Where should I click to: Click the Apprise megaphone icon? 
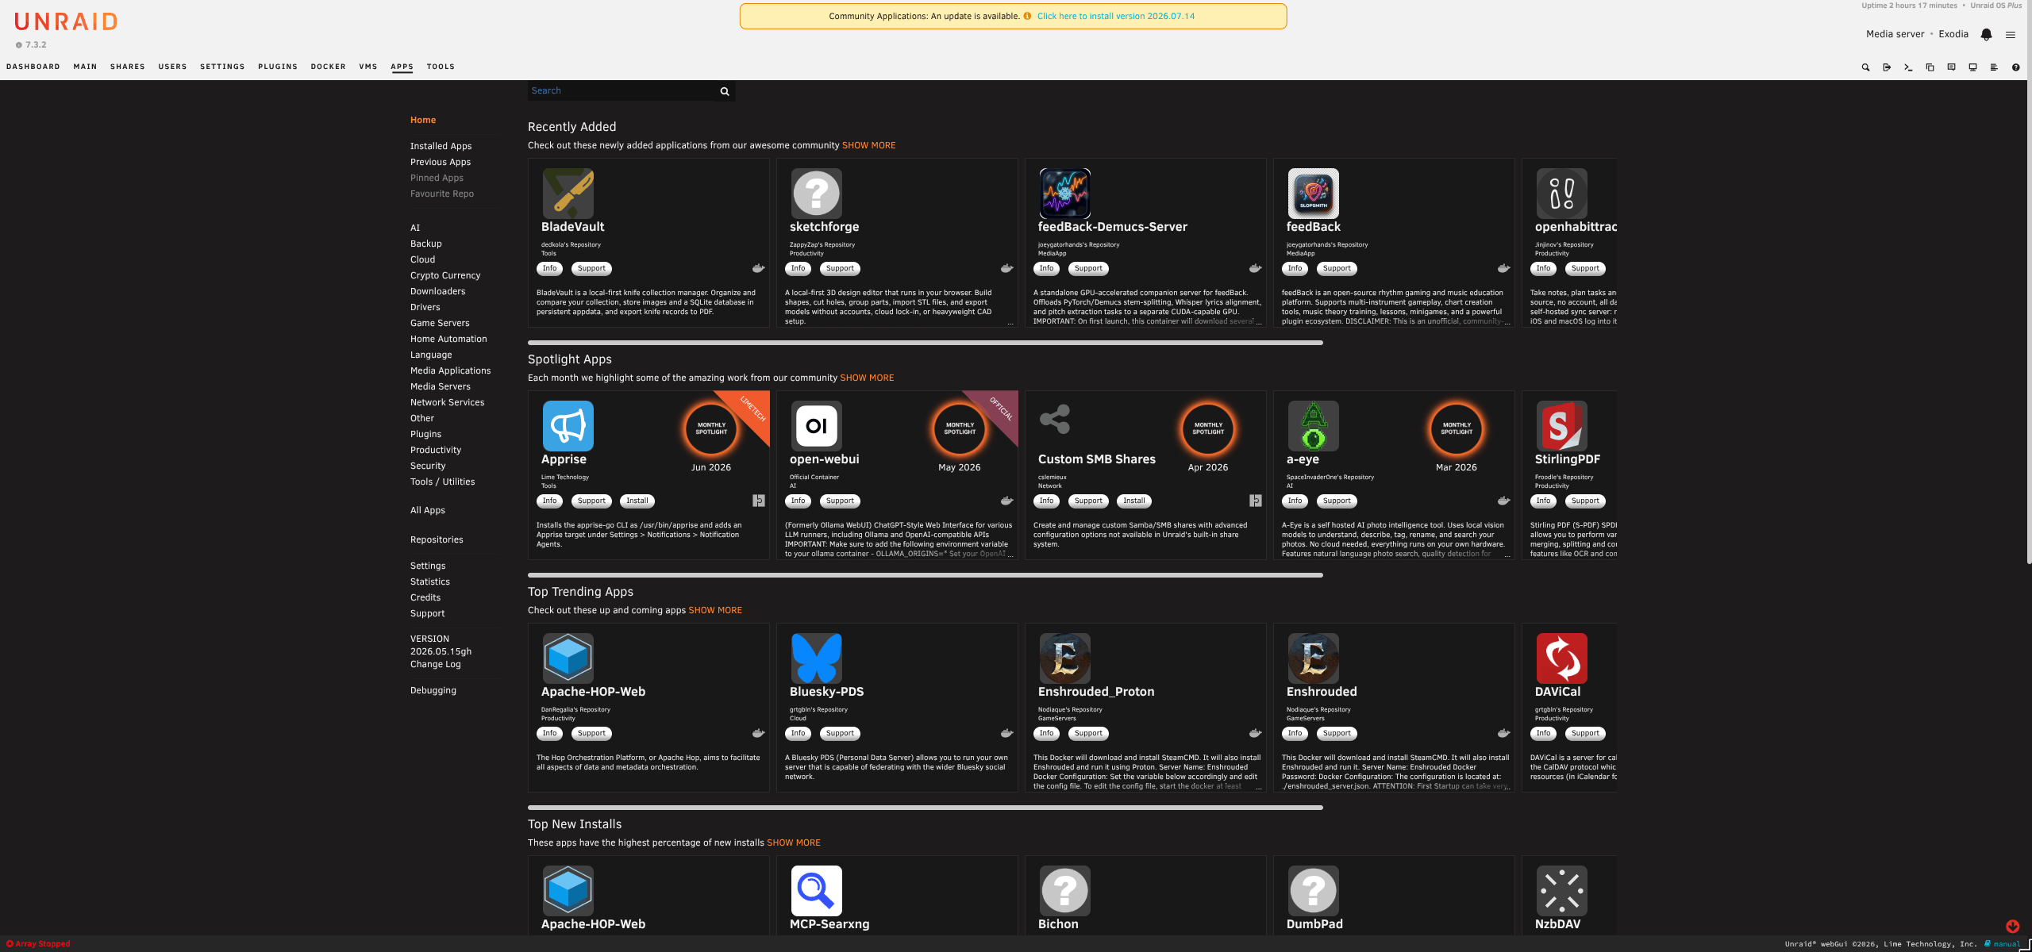pyautogui.click(x=568, y=425)
